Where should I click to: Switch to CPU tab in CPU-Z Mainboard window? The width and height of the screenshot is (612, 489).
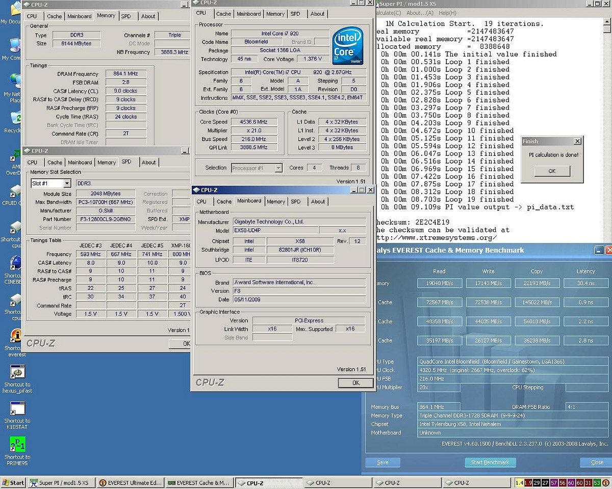click(202, 202)
